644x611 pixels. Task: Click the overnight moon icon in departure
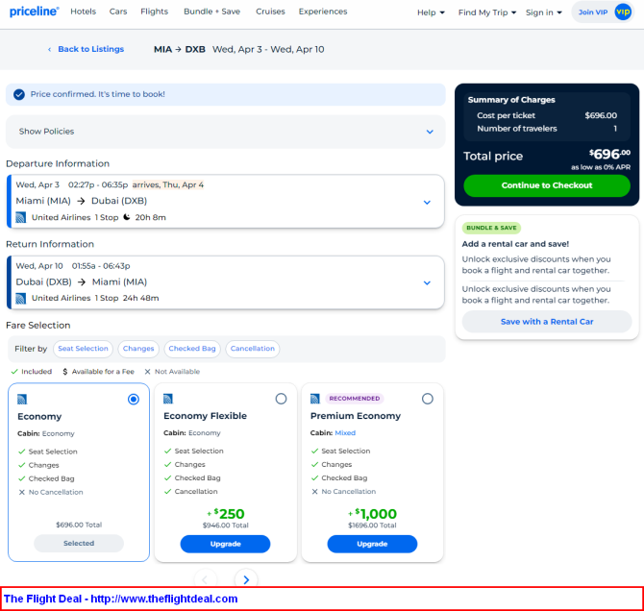pos(127,217)
